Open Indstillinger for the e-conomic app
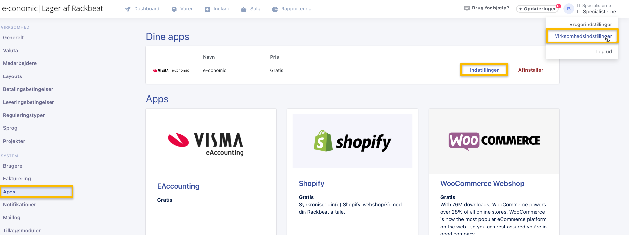629x235 pixels. (484, 70)
